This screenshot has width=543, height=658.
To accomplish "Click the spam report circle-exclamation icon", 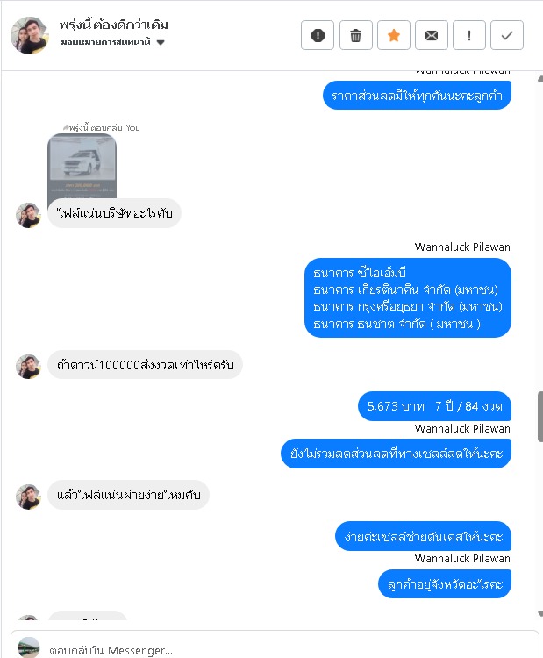I will pos(318,35).
